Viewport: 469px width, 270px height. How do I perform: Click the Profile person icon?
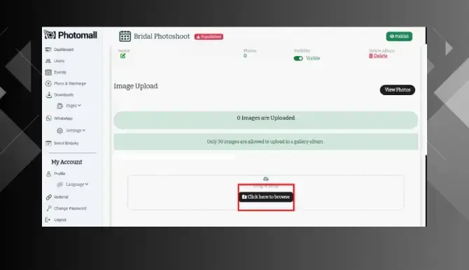coord(48,173)
